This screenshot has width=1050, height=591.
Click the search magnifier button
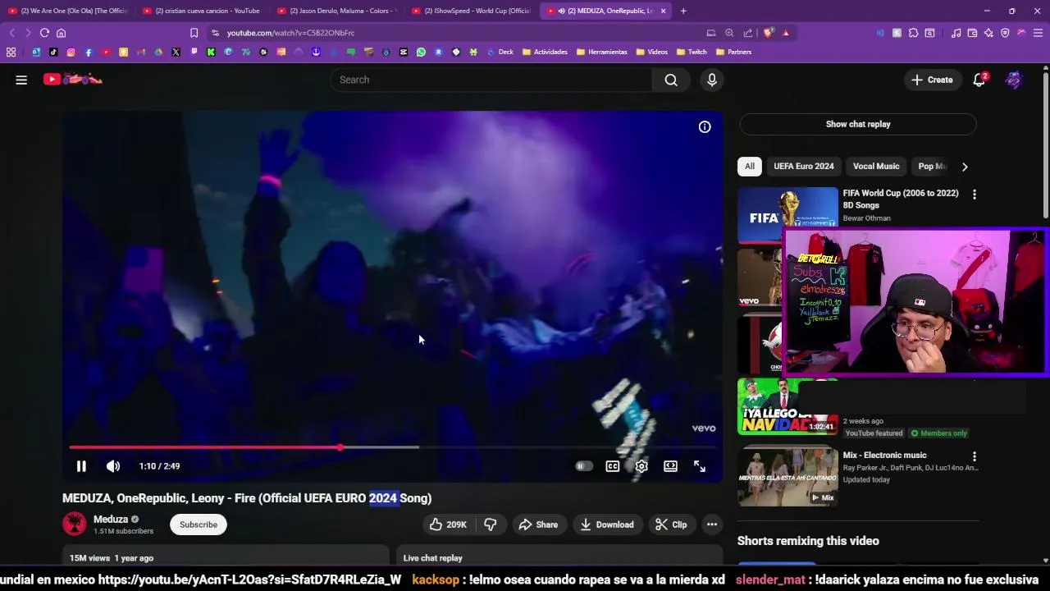click(x=671, y=80)
